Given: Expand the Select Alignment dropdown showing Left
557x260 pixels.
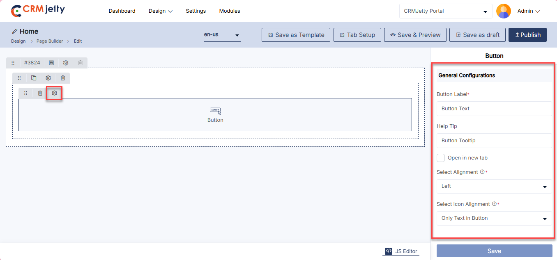Looking at the screenshot, I should (x=494, y=186).
